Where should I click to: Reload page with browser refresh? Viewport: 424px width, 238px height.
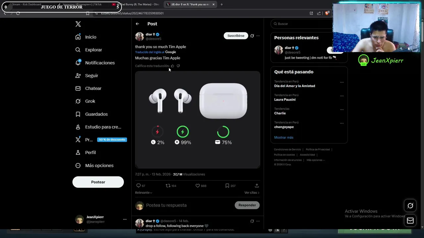[x=18, y=13]
